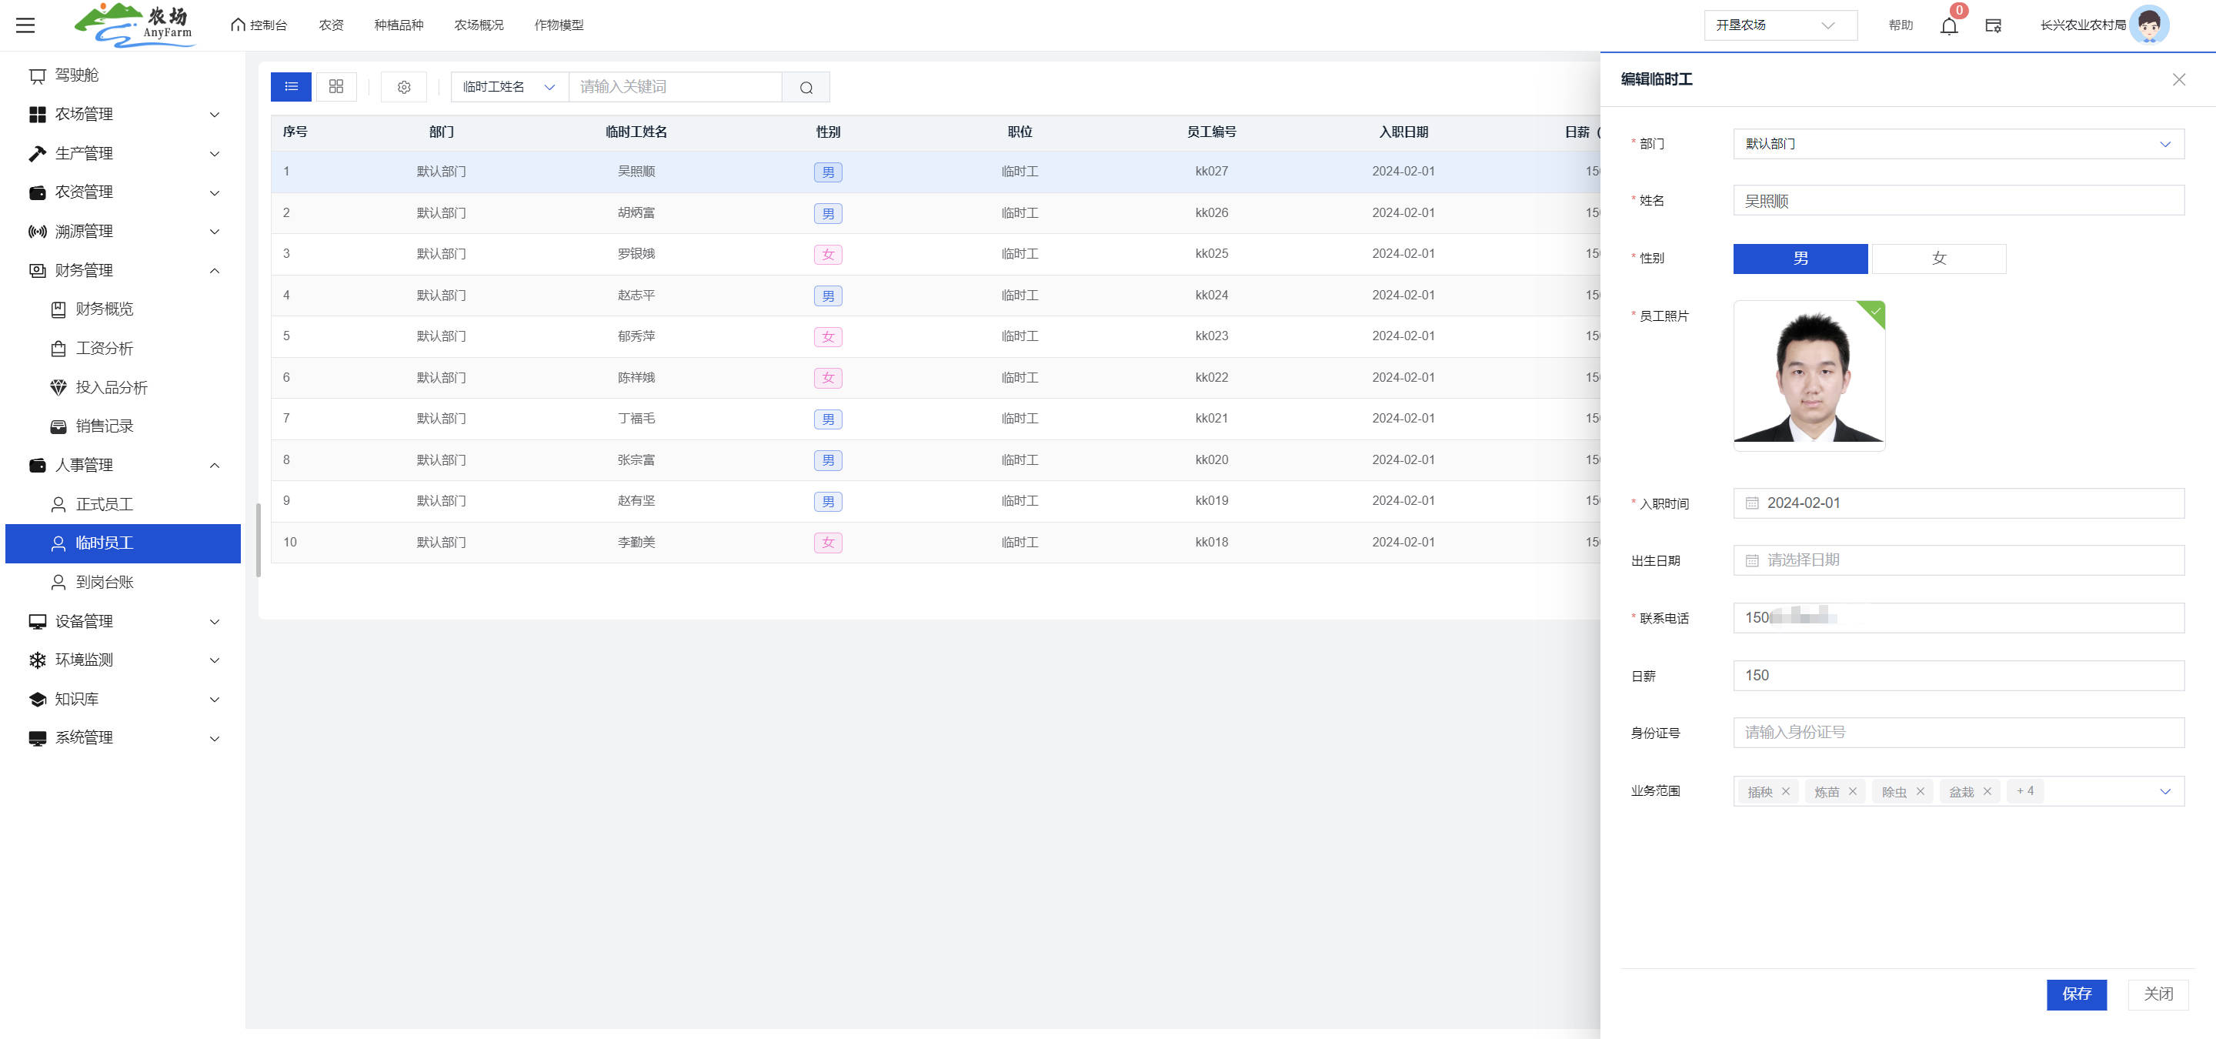Click the 身份证号 input field
Image resolution: width=2216 pixels, height=1039 pixels.
coord(1958,732)
